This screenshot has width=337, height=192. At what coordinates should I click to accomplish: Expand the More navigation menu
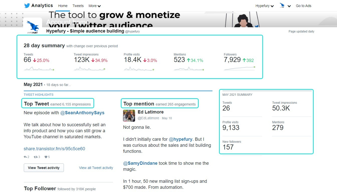(x=94, y=5)
